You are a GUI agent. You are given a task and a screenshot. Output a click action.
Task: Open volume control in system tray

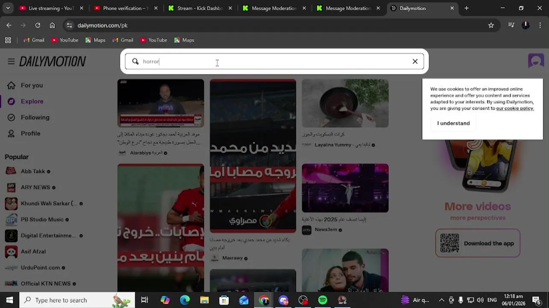[480, 300]
